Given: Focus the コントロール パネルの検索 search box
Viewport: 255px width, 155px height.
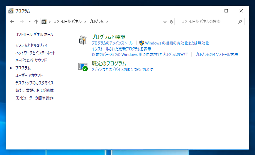Looking at the screenshot, I should click(x=211, y=22).
